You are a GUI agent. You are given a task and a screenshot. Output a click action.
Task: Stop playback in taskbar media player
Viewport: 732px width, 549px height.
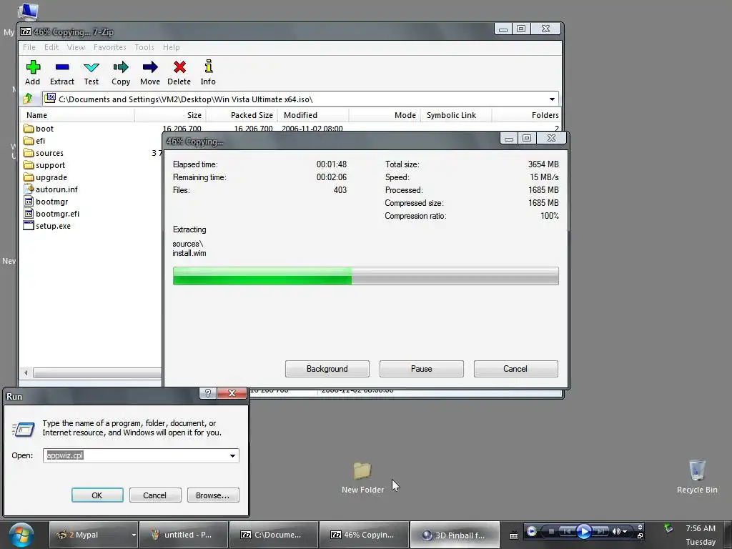[x=551, y=531]
